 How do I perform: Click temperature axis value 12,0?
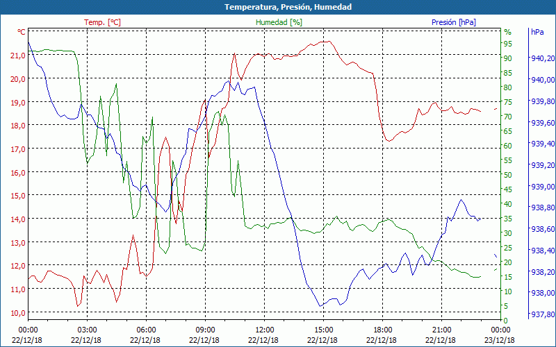(18, 266)
